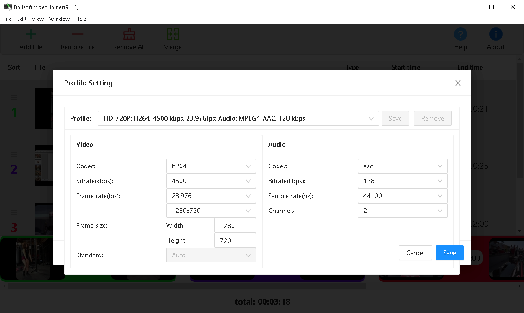Open the audio Sample rate 44100 dropdown
The height and width of the screenshot is (313, 524).
click(x=402, y=196)
